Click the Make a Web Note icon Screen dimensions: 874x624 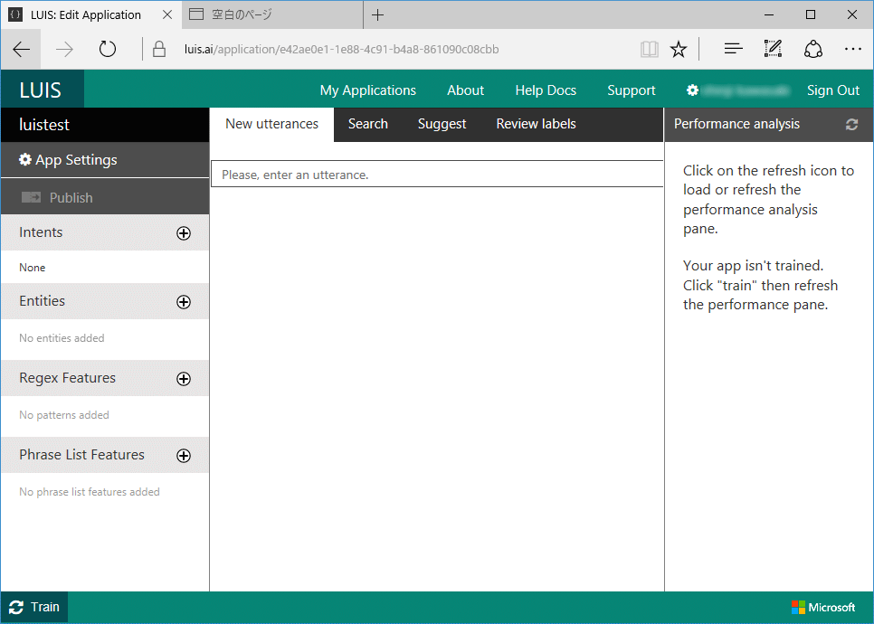pos(773,49)
